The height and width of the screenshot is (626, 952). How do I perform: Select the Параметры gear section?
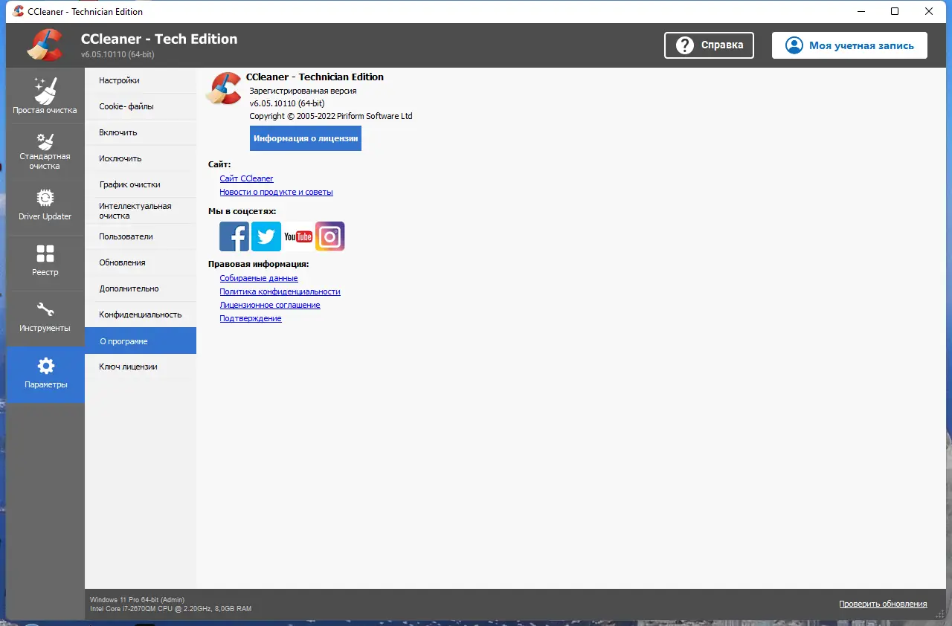(45, 375)
